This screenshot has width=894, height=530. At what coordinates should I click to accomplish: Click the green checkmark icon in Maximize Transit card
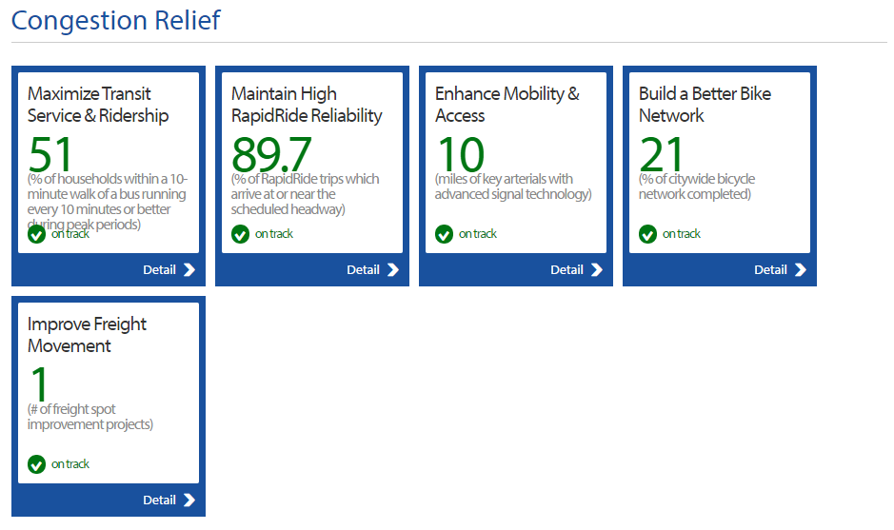coord(36,234)
